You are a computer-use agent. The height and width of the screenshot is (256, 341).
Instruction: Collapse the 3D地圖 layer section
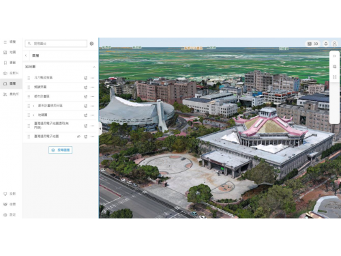coord(94,67)
